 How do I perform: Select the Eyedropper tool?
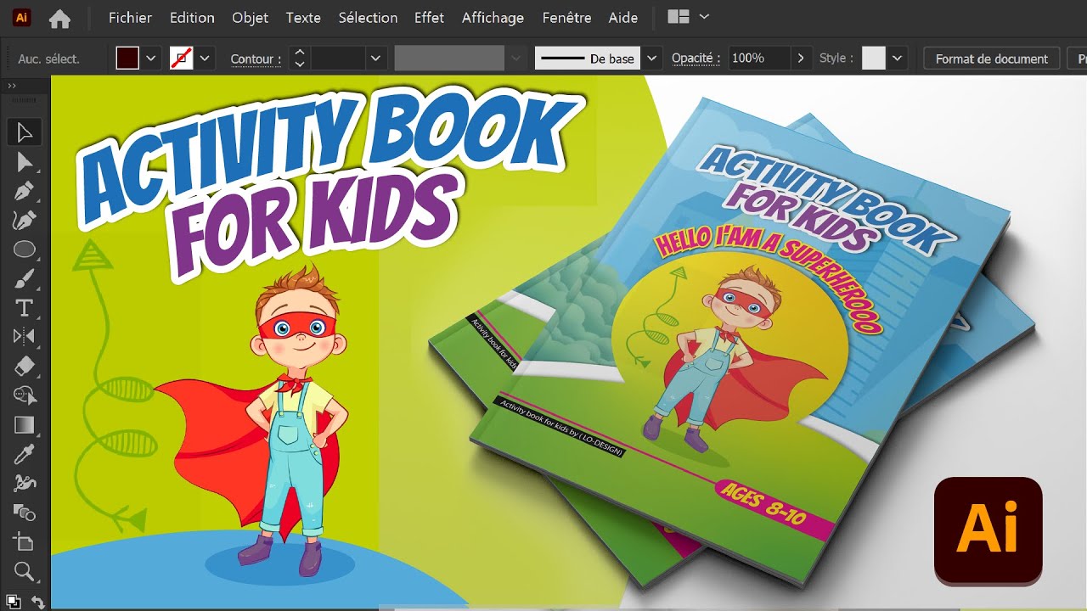[x=24, y=454]
